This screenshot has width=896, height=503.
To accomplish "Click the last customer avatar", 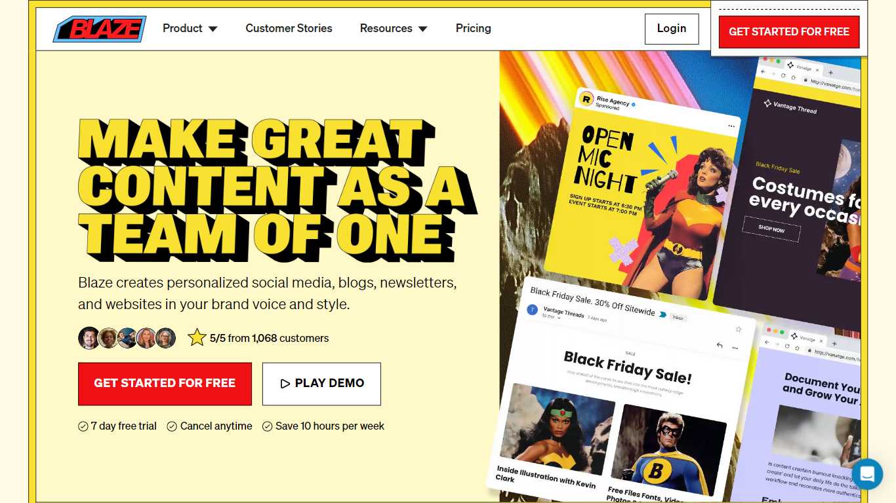I will coord(165,338).
